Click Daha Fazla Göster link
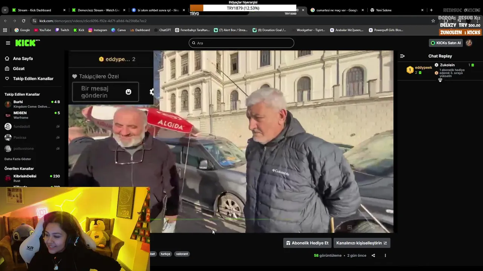 tap(18, 159)
